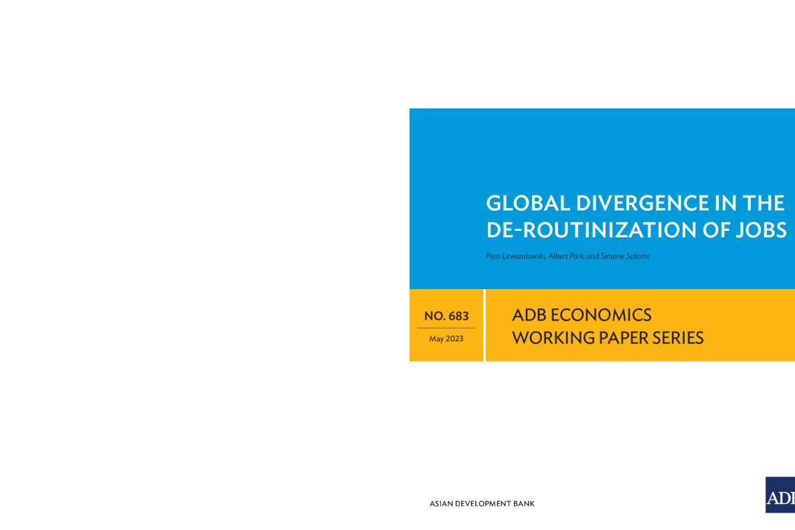Click the date May 2023
This screenshot has height=530, width=795.
tap(446, 339)
